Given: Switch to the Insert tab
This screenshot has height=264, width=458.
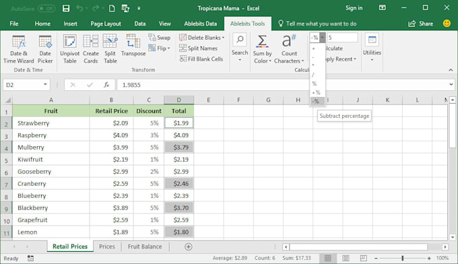Looking at the screenshot, I should [71, 24].
